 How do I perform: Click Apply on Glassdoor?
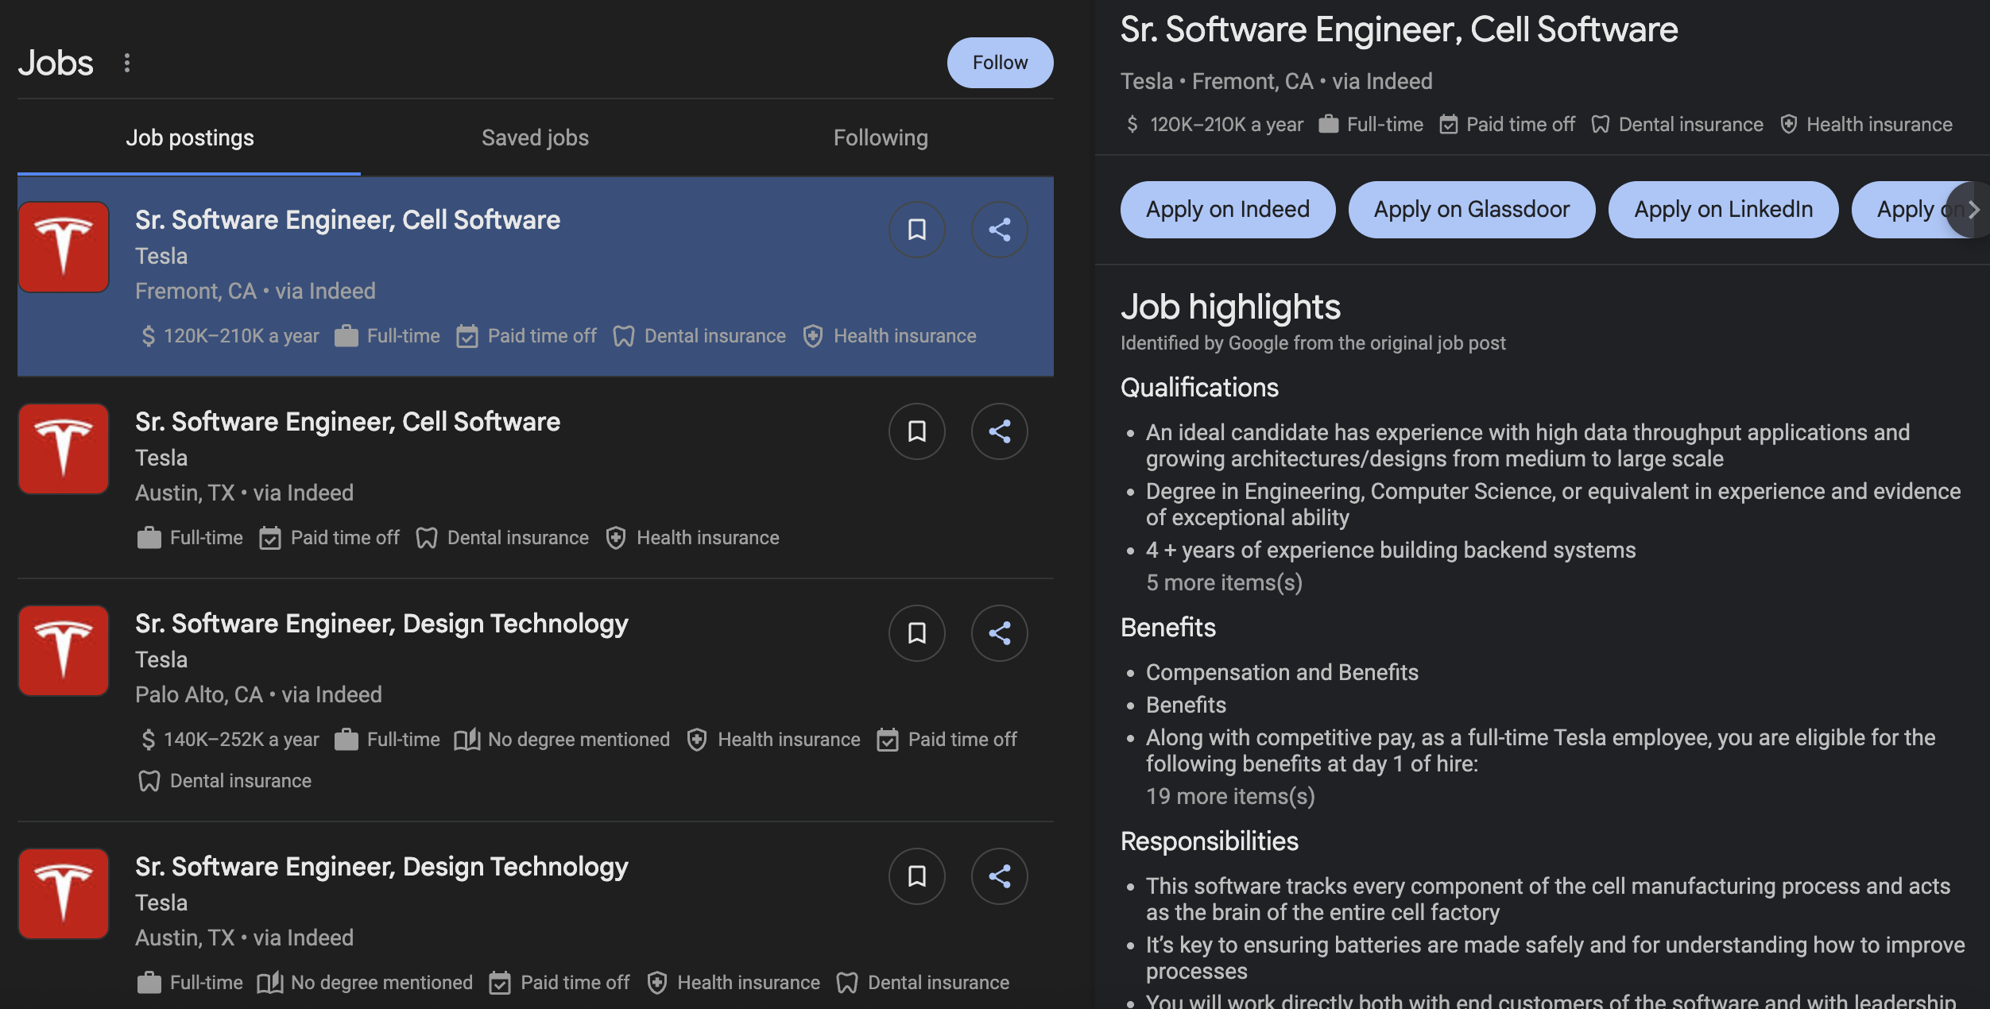point(1472,210)
